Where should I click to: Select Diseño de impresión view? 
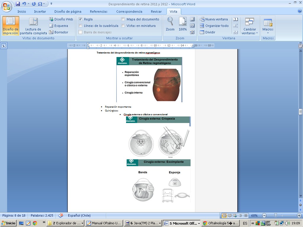coord(11,26)
